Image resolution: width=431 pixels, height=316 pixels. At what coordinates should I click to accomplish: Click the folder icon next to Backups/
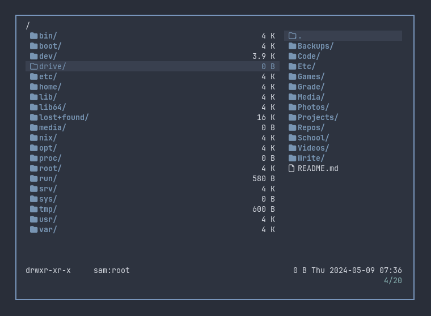(x=292, y=46)
